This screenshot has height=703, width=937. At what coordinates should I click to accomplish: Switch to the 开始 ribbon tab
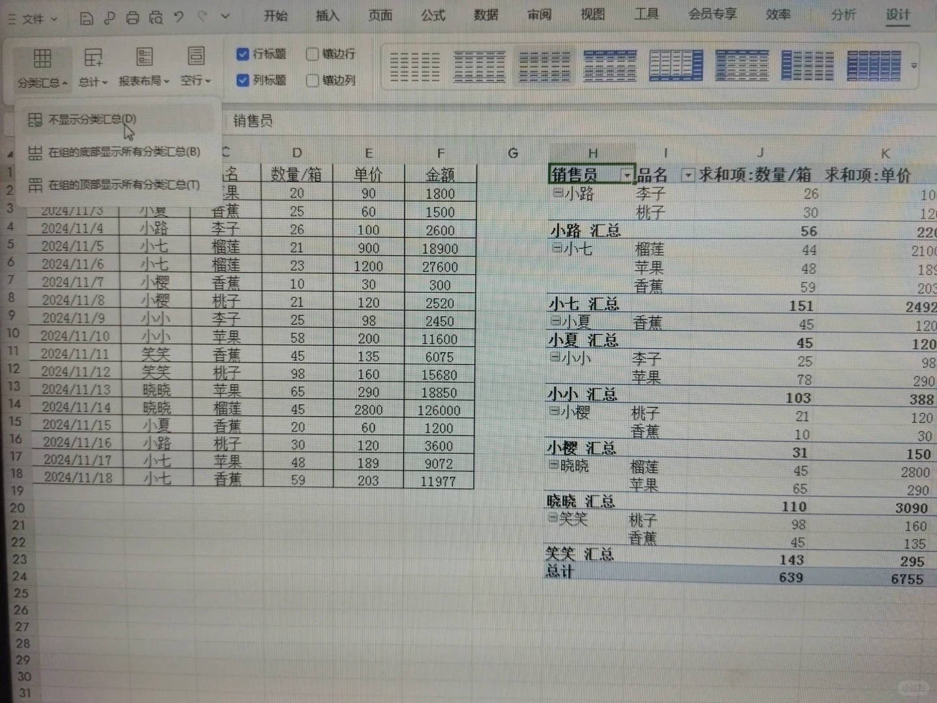coord(276,16)
